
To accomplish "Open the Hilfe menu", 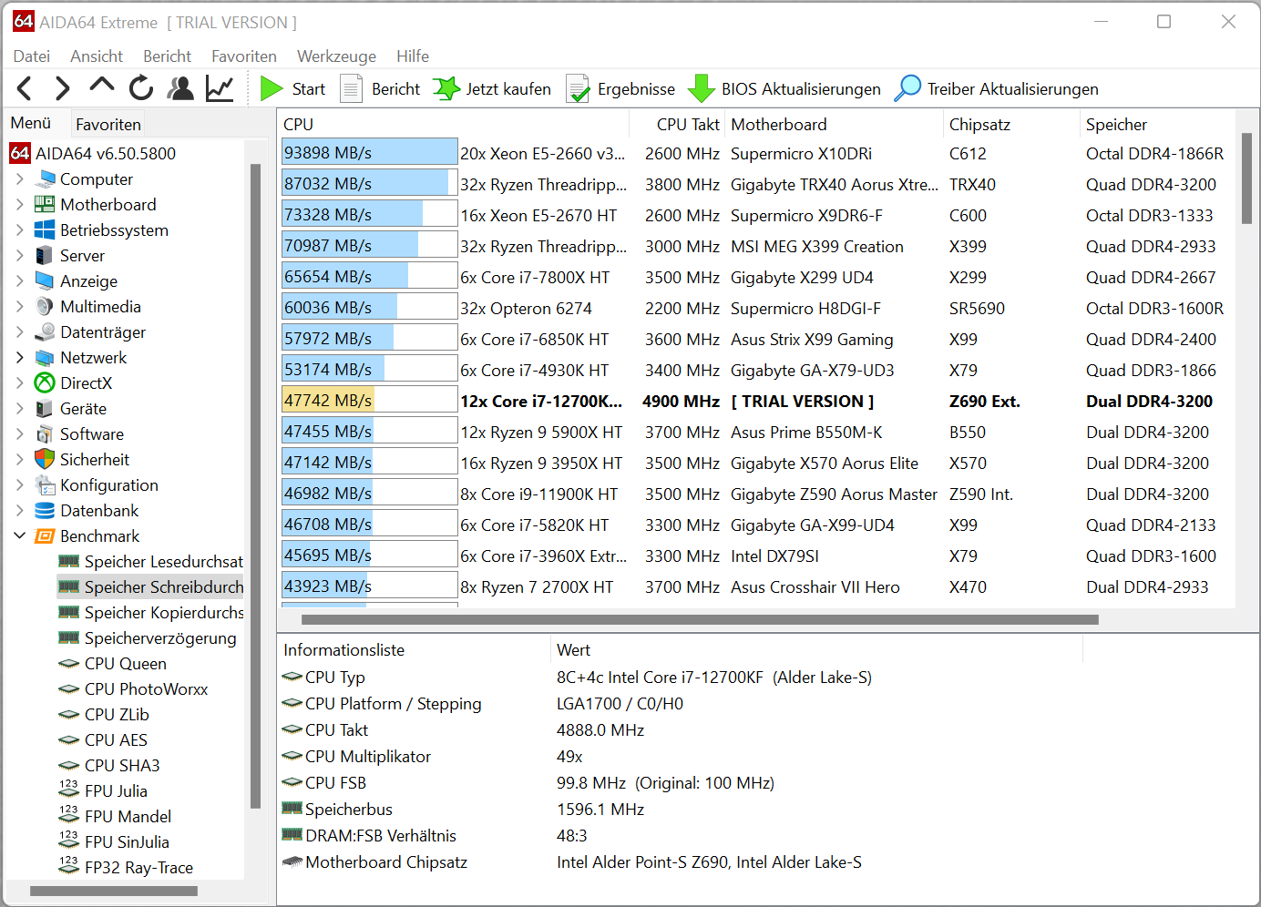I will (413, 56).
